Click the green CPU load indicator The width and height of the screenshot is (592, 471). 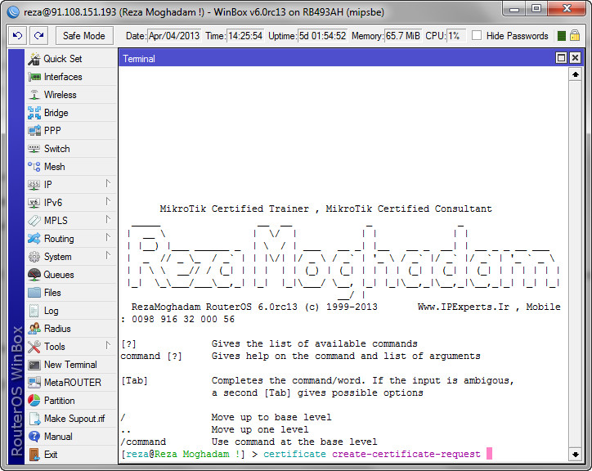click(x=562, y=36)
